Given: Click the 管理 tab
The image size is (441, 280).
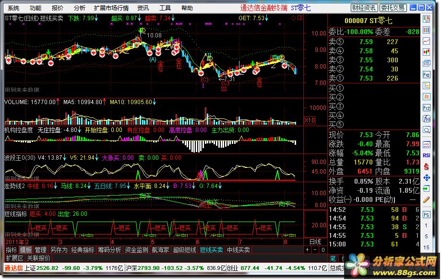Looking at the screenshot, I should click(x=40, y=250).
